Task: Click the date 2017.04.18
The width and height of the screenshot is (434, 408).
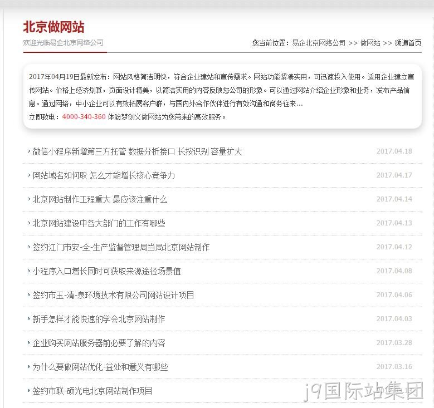Action: (x=394, y=151)
